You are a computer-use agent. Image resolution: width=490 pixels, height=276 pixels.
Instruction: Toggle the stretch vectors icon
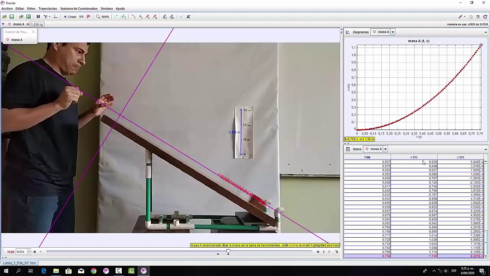(x=165, y=17)
